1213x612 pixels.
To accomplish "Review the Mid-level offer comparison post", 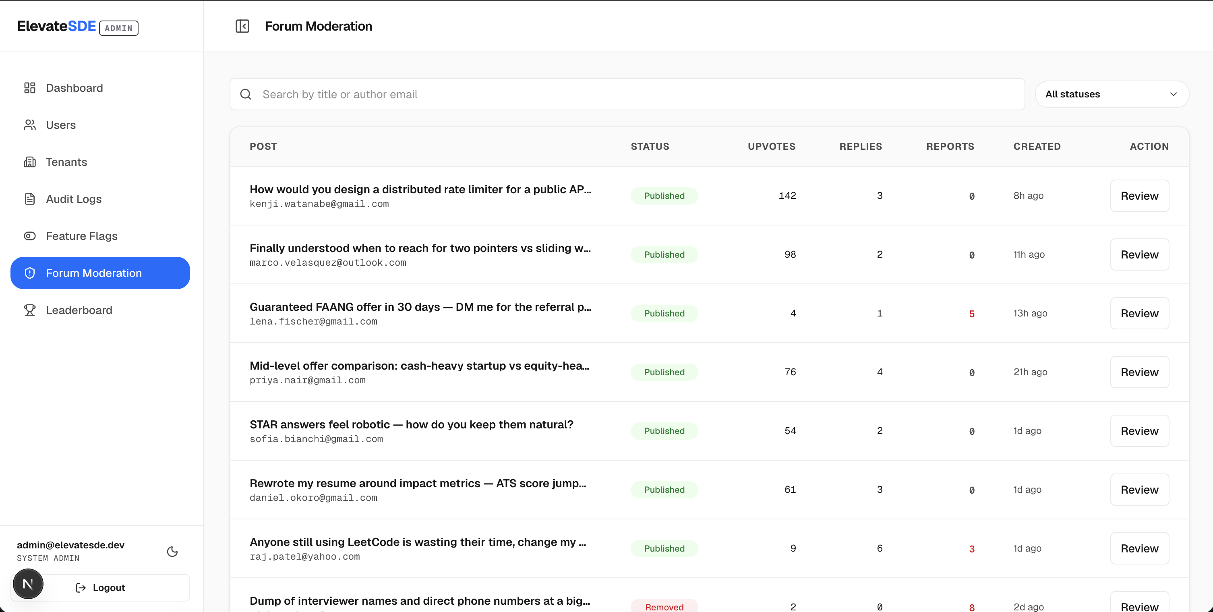I will tap(1140, 372).
